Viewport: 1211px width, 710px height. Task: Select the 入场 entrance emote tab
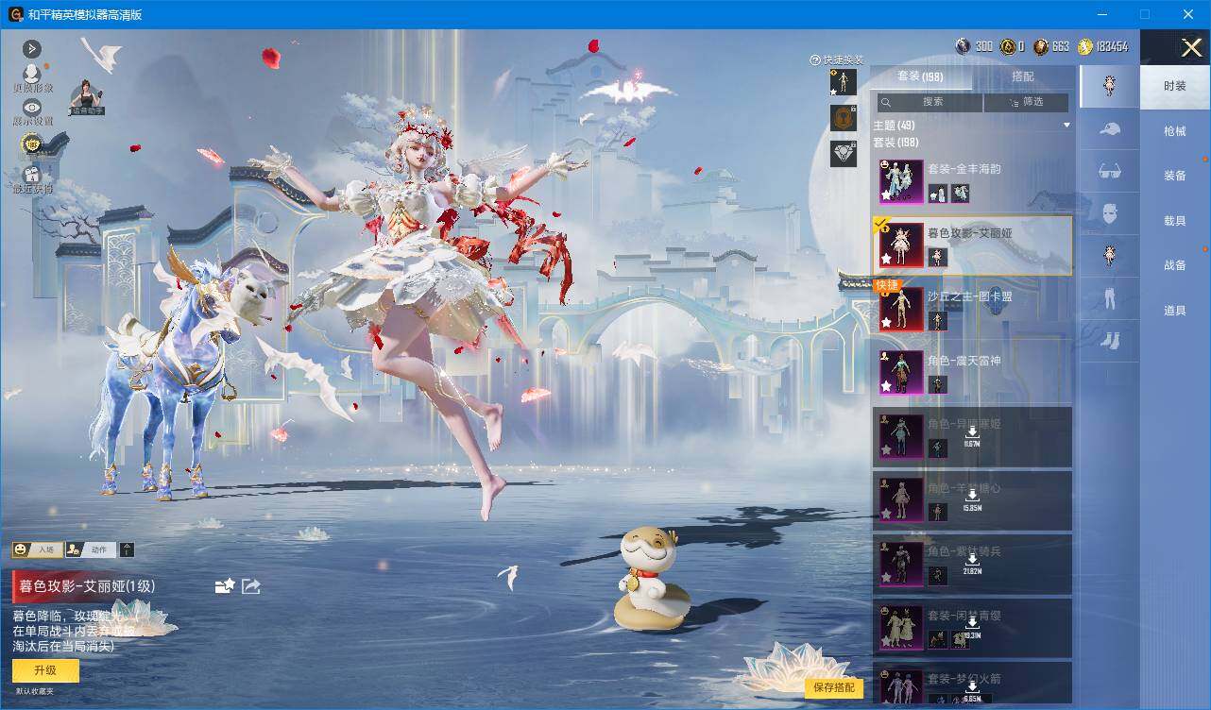(x=37, y=549)
